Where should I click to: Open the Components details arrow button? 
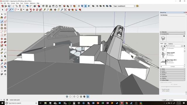pyautogui.click(x=184, y=46)
